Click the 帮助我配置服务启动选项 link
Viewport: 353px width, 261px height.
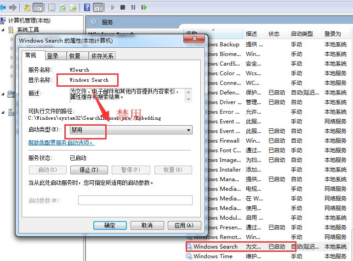coord(61,143)
